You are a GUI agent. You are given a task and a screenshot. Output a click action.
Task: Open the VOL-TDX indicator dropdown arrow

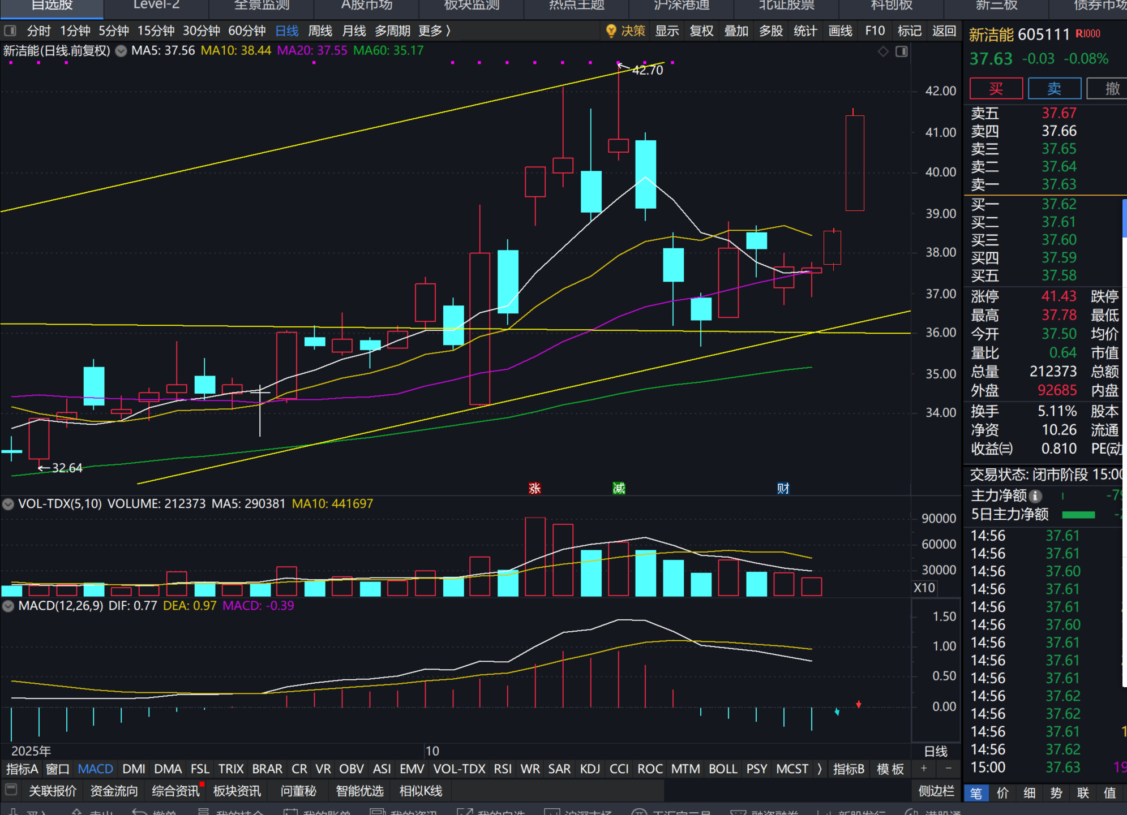[8, 504]
